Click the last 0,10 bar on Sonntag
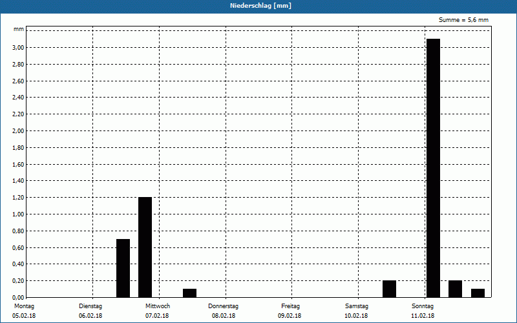Viewport: 517px width, 323px height. [478, 293]
